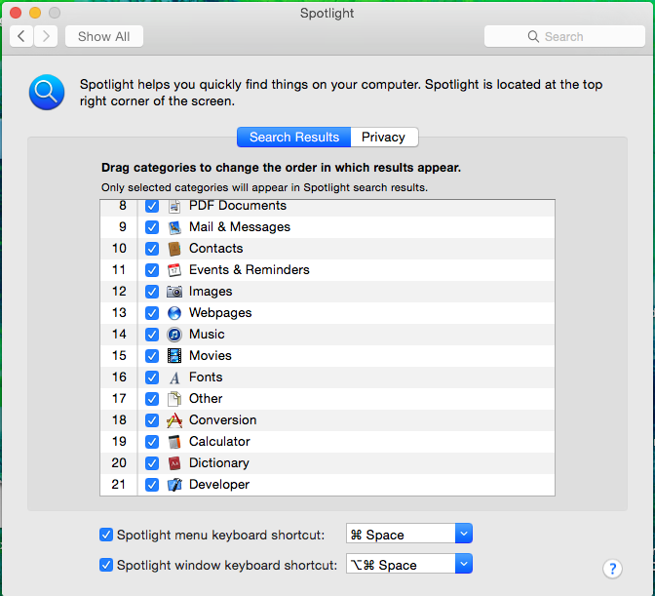
Task: Click the Dictionary book icon
Action: coord(174,463)
